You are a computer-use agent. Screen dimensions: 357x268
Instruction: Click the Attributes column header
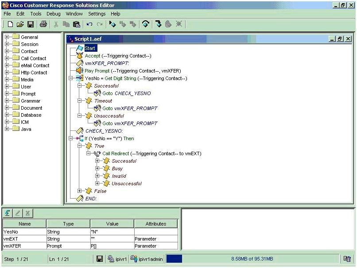coord(156,224)
